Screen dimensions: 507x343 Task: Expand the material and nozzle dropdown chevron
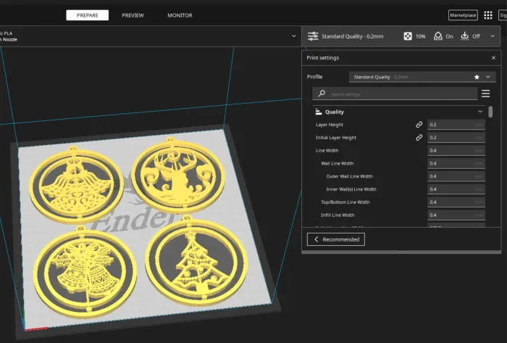pyautogui.click(x=293, y=36)
